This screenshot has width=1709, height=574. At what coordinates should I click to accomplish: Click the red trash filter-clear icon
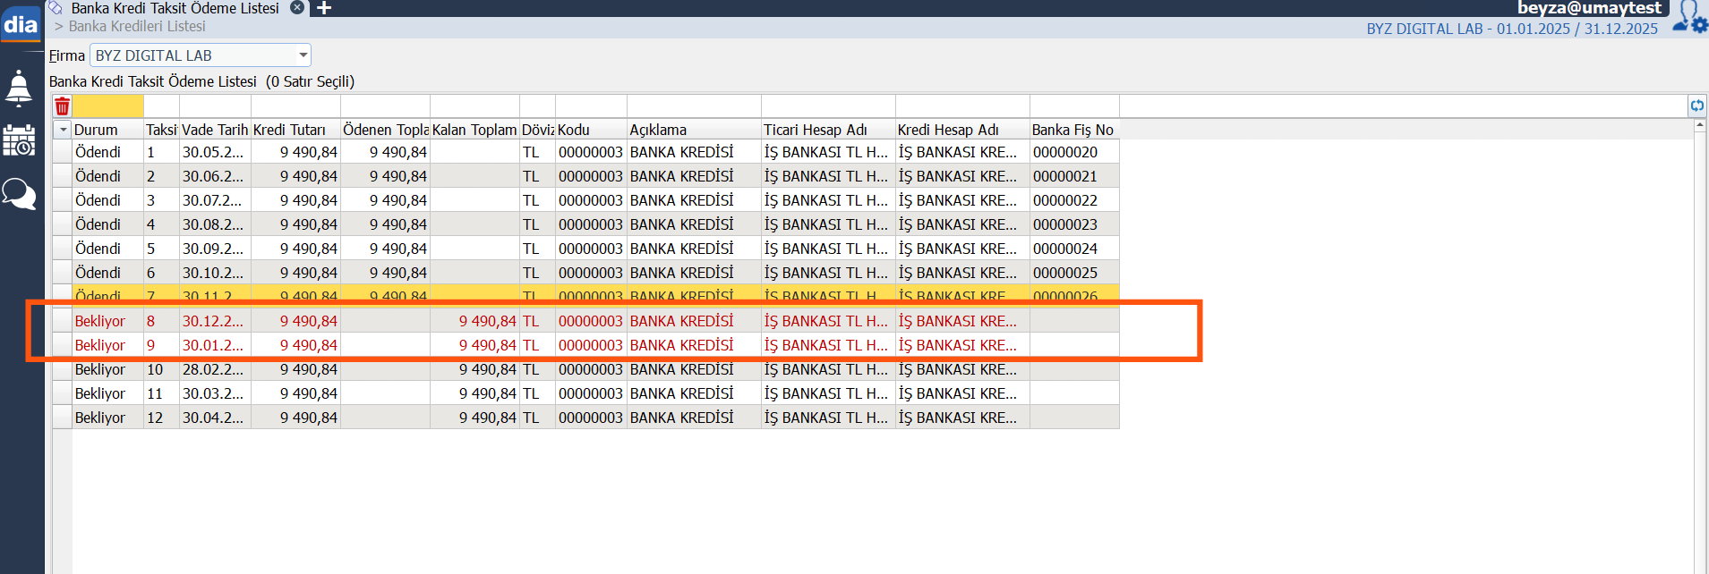(62, 106)
